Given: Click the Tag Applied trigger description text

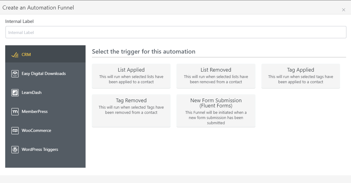Looking at the screenshot, I should click(x=300, y=79).
